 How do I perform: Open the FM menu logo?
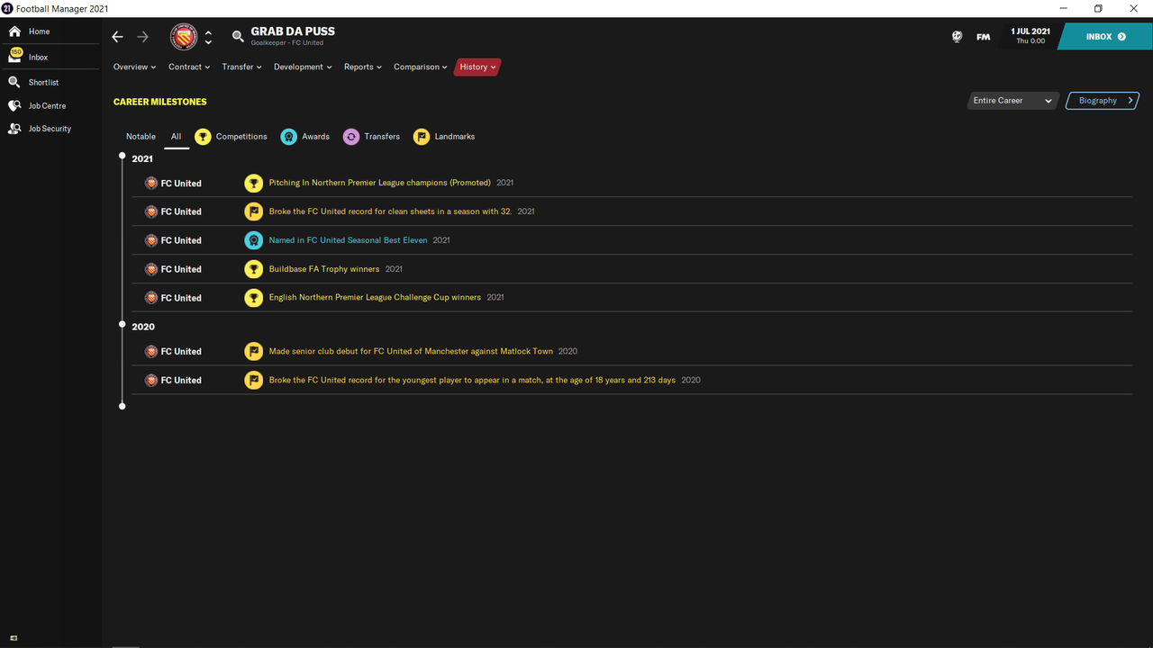(x=983, y=37)
